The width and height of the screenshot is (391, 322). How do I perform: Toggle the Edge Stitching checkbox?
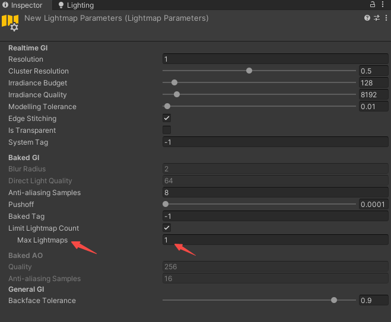coord(167,118)
